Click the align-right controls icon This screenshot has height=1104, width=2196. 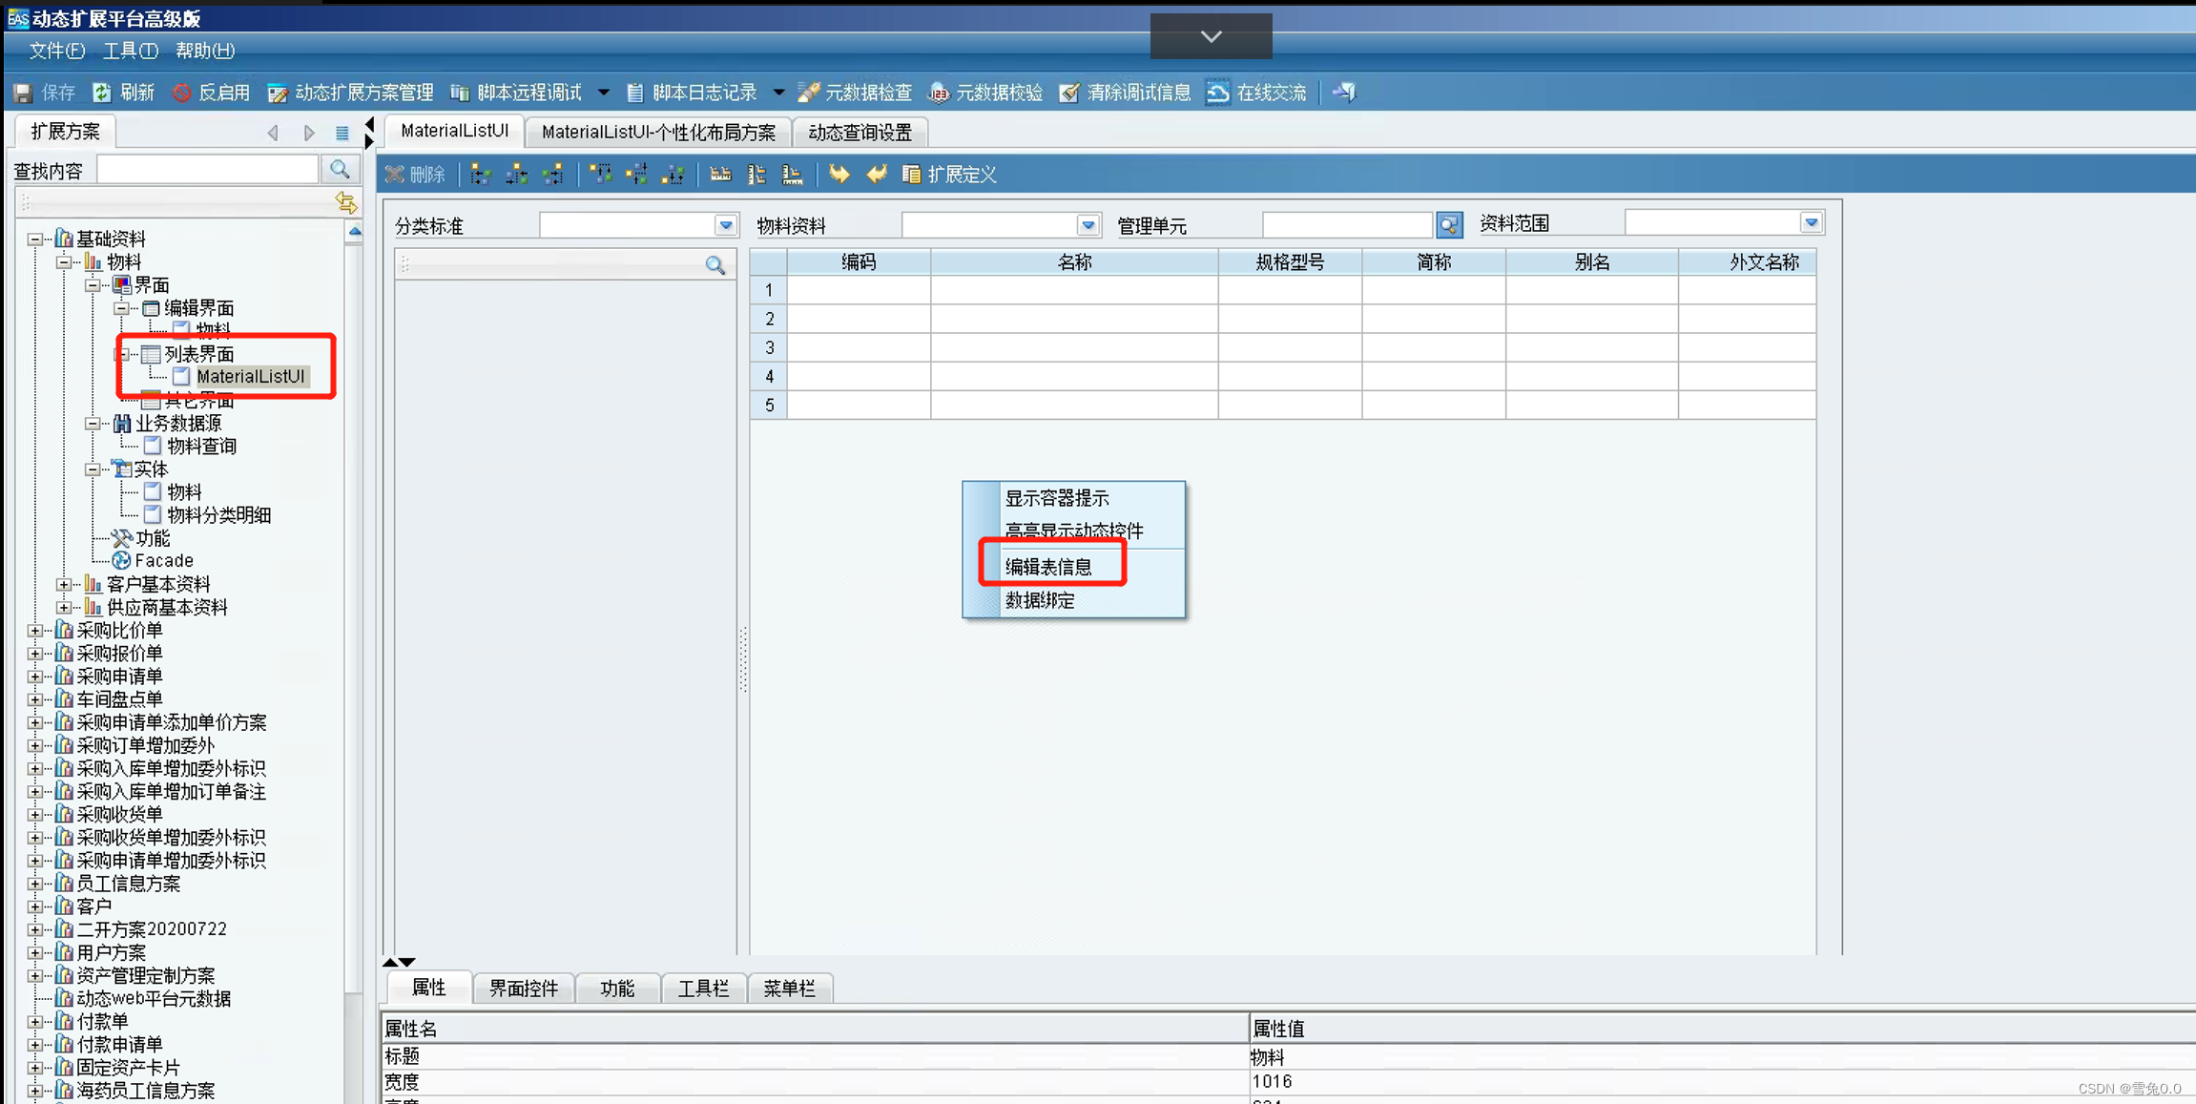pyautogui.click(x=553, y=175)
